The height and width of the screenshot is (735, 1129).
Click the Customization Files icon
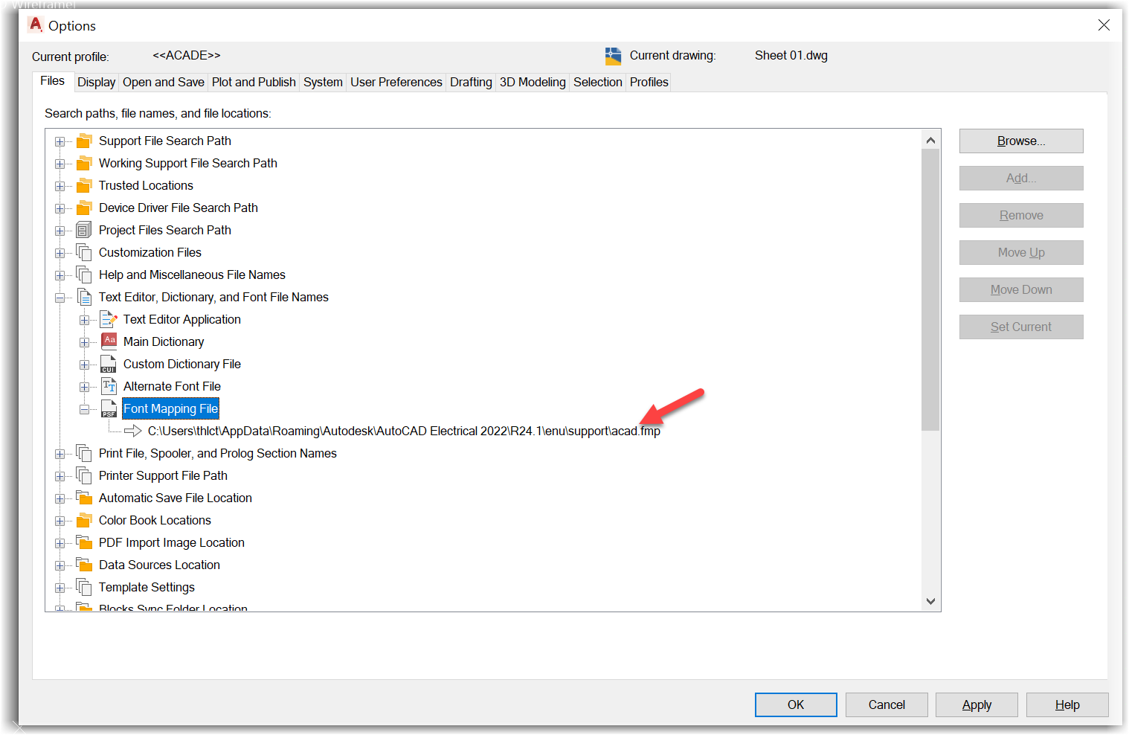84,252
